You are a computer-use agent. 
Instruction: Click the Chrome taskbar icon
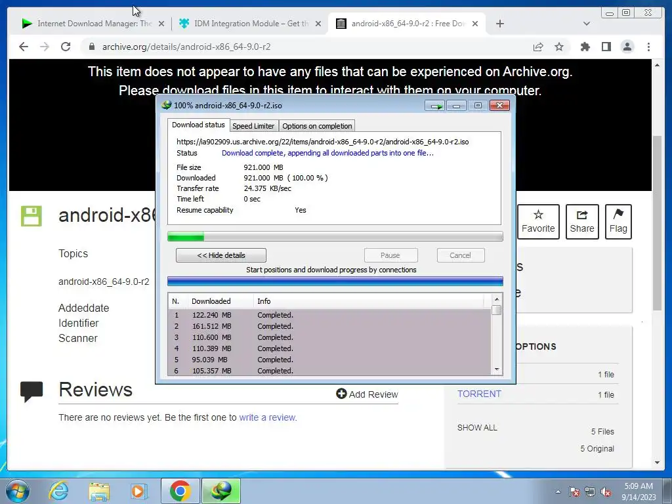click(180, 491)
